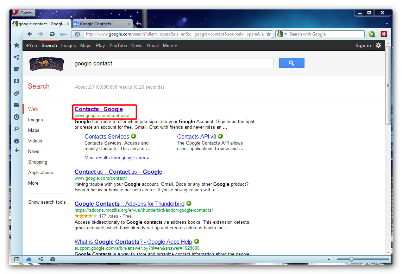Click rating icon beside Add-ons for Thunderbird
402x274 pixels.
click(189, 203)
